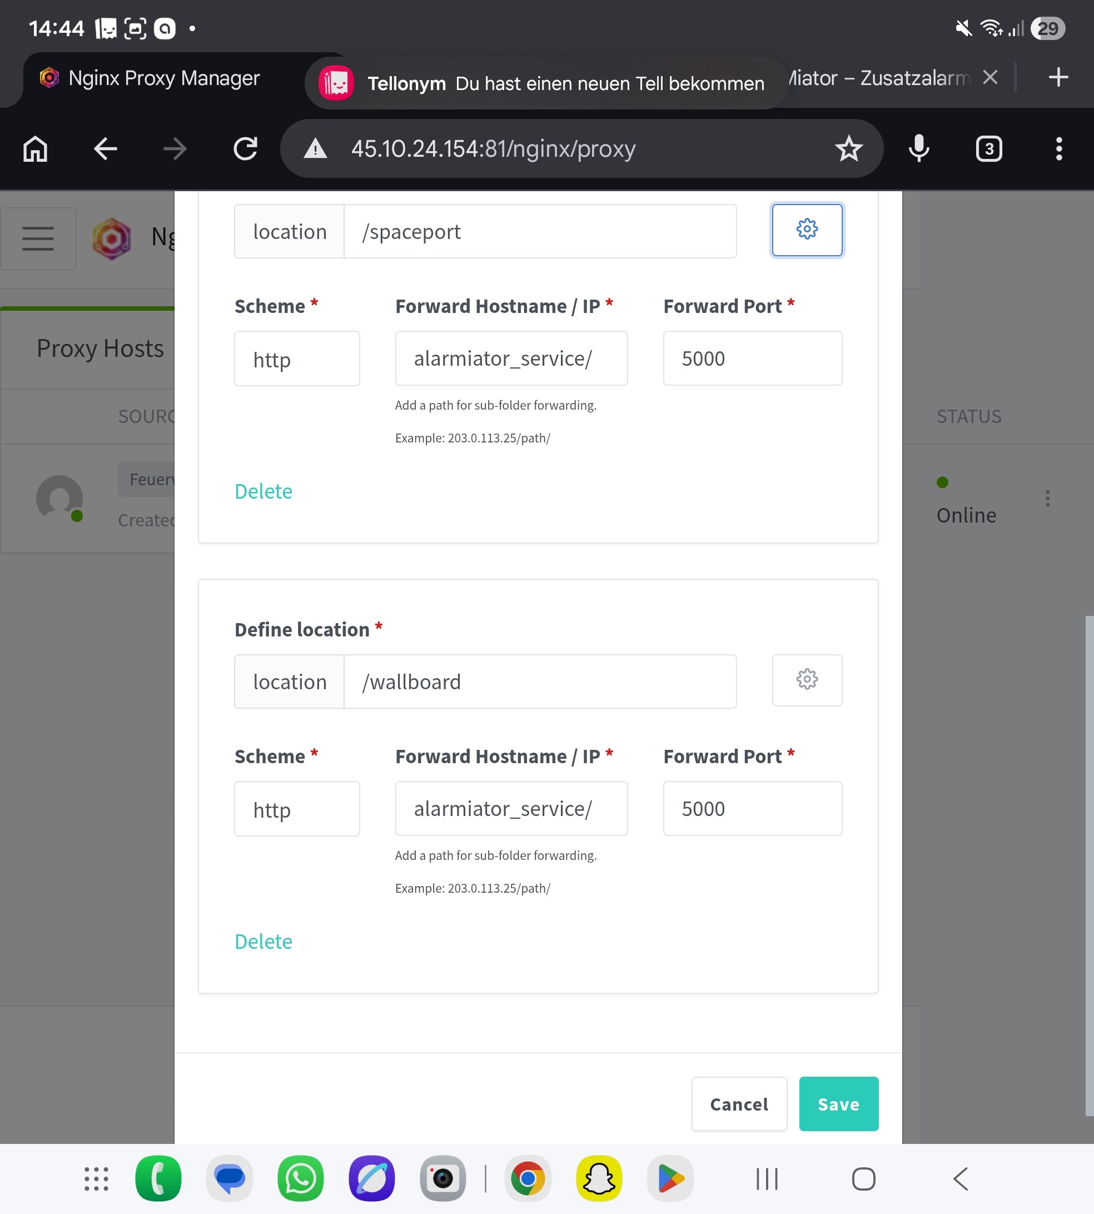Click Save to apply proxy host
The image size is (1094, 1214).
(838, 1104)
